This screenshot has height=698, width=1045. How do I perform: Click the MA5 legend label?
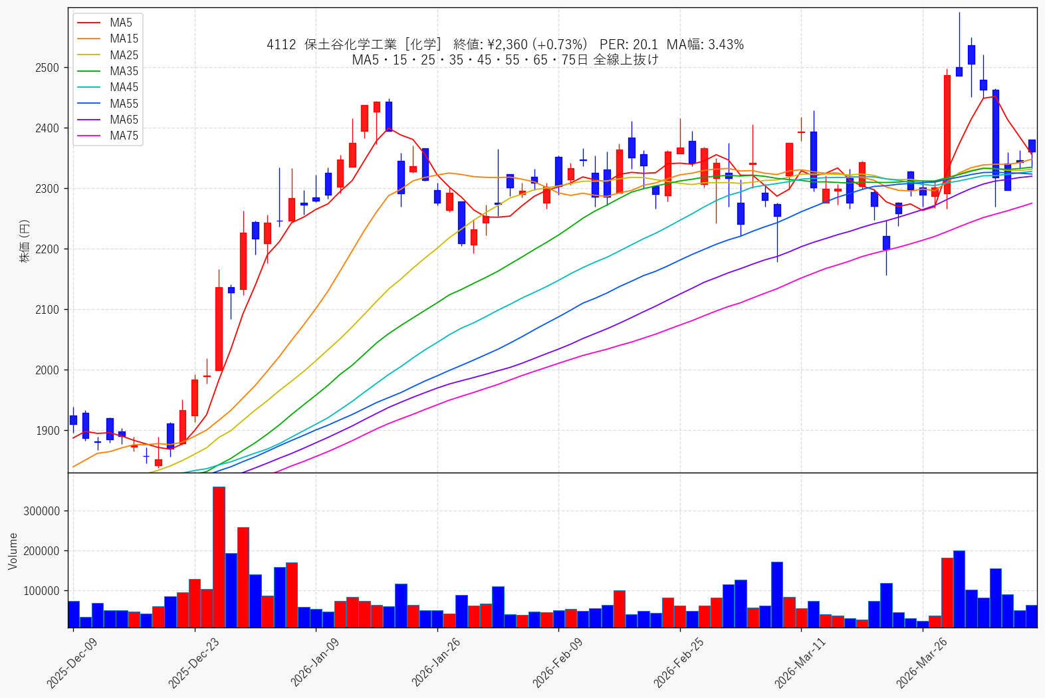121,23
